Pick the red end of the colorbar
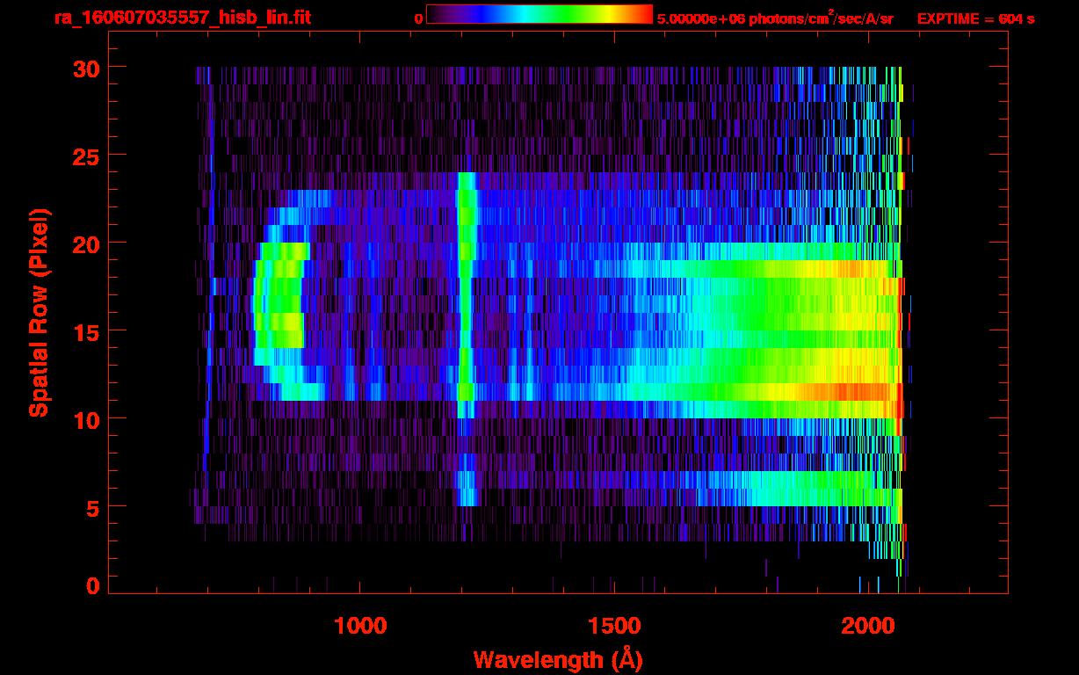Image resolution: width=1079 pixels, height=675 pixels. (x=643, y=14)
